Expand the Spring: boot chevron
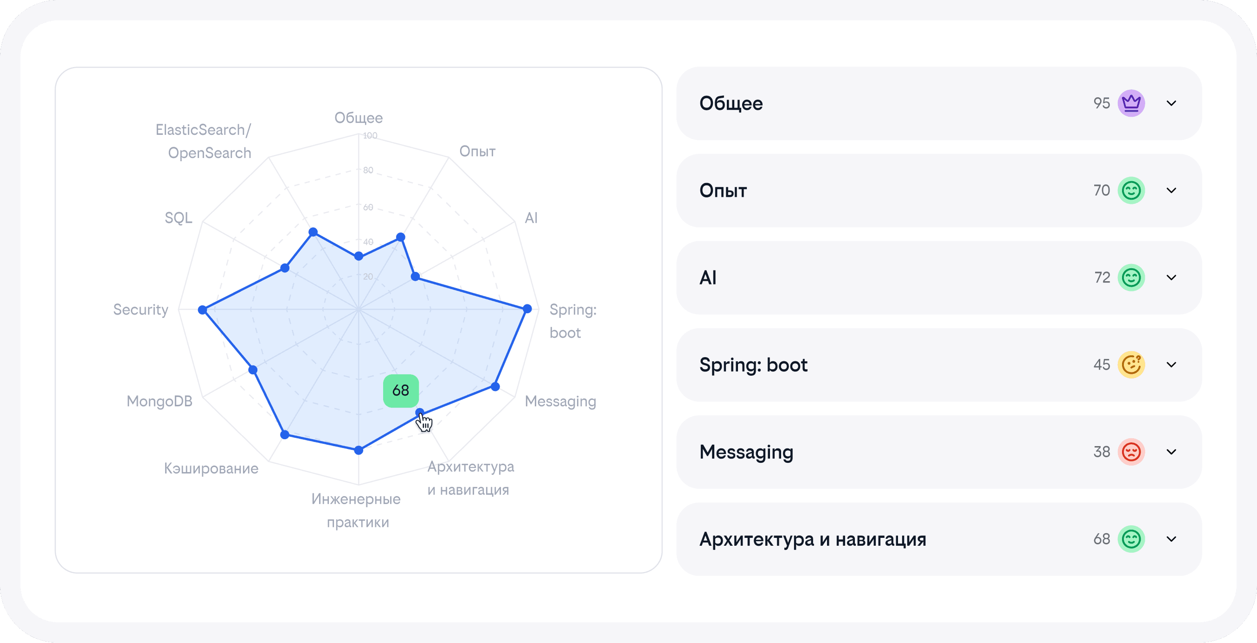This screenshot has width=1257, height=643. [1171, 365]
